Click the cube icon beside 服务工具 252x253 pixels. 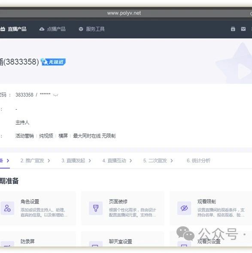81,29
